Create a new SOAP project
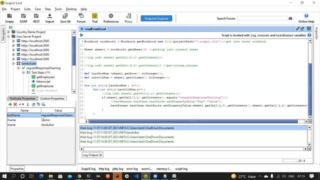 tap(23, 18)
